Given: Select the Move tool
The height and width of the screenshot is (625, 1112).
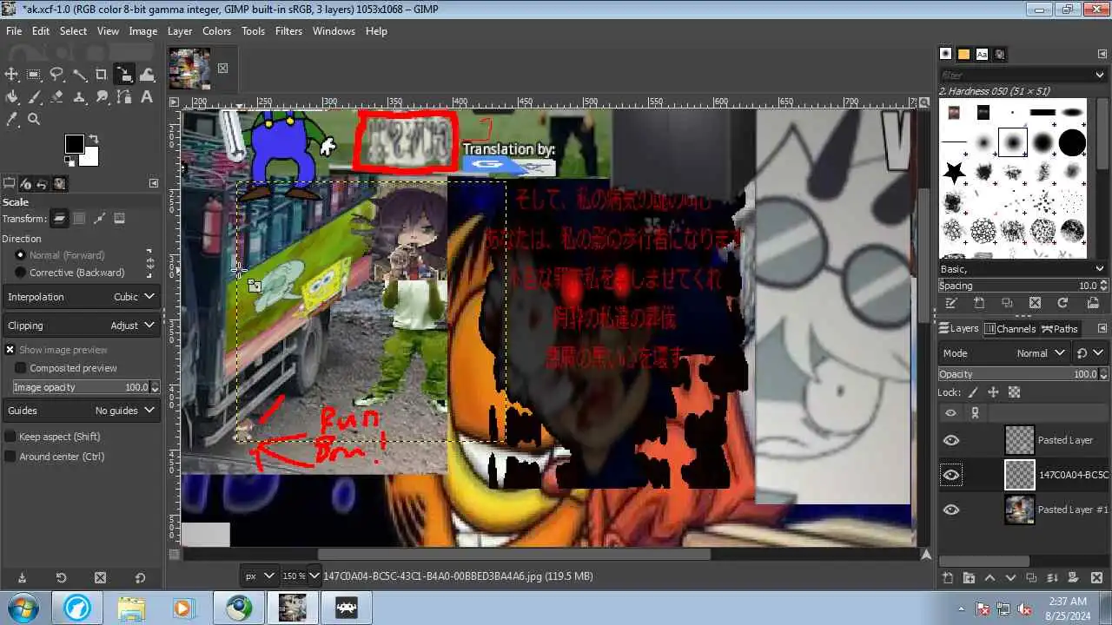Looking at the screenshot, I should tap(12, 75).
